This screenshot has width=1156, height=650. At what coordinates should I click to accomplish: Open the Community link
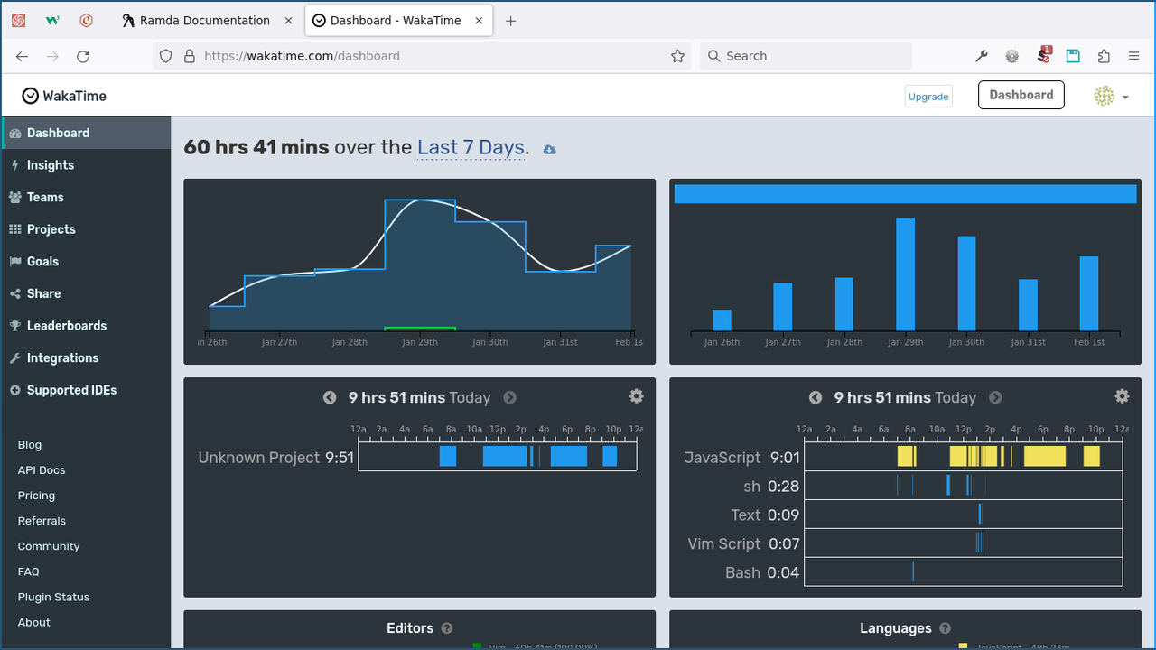49,546
